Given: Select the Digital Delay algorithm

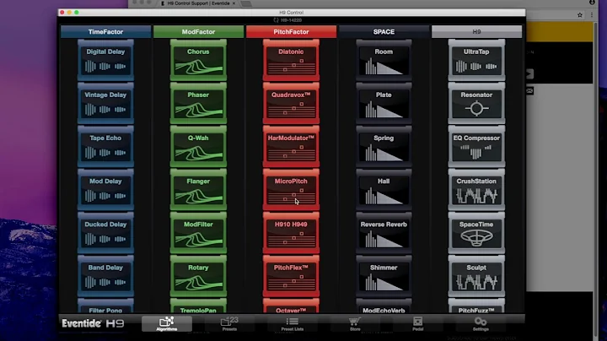Looking at the screenshot, I should tap(105, 60).
